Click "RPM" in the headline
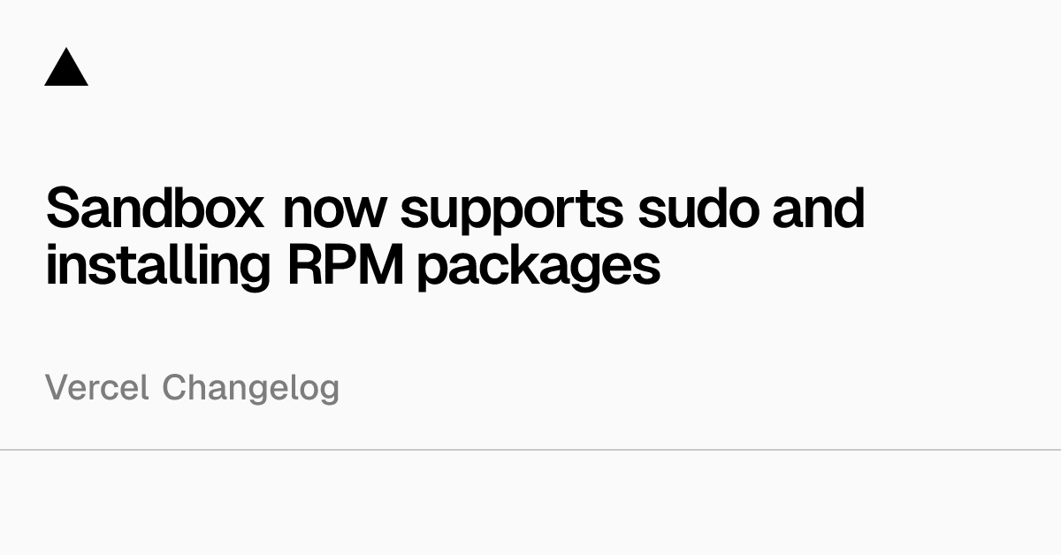The height and width of the screenshot is (555, 1061). point(345,263)
